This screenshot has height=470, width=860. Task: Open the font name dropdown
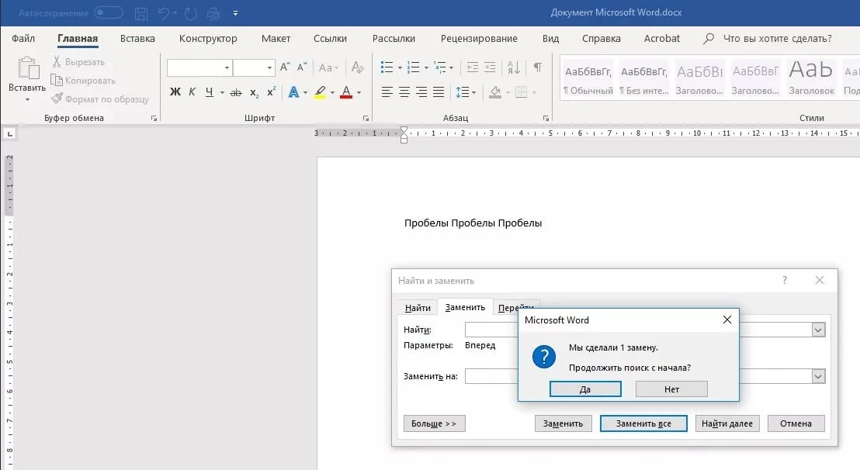pos(227,68)
